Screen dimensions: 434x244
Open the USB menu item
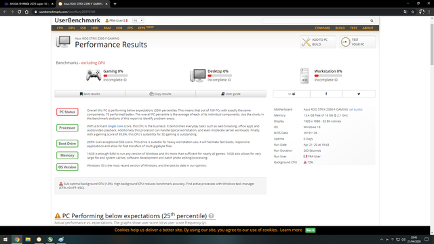coord(119,28)
